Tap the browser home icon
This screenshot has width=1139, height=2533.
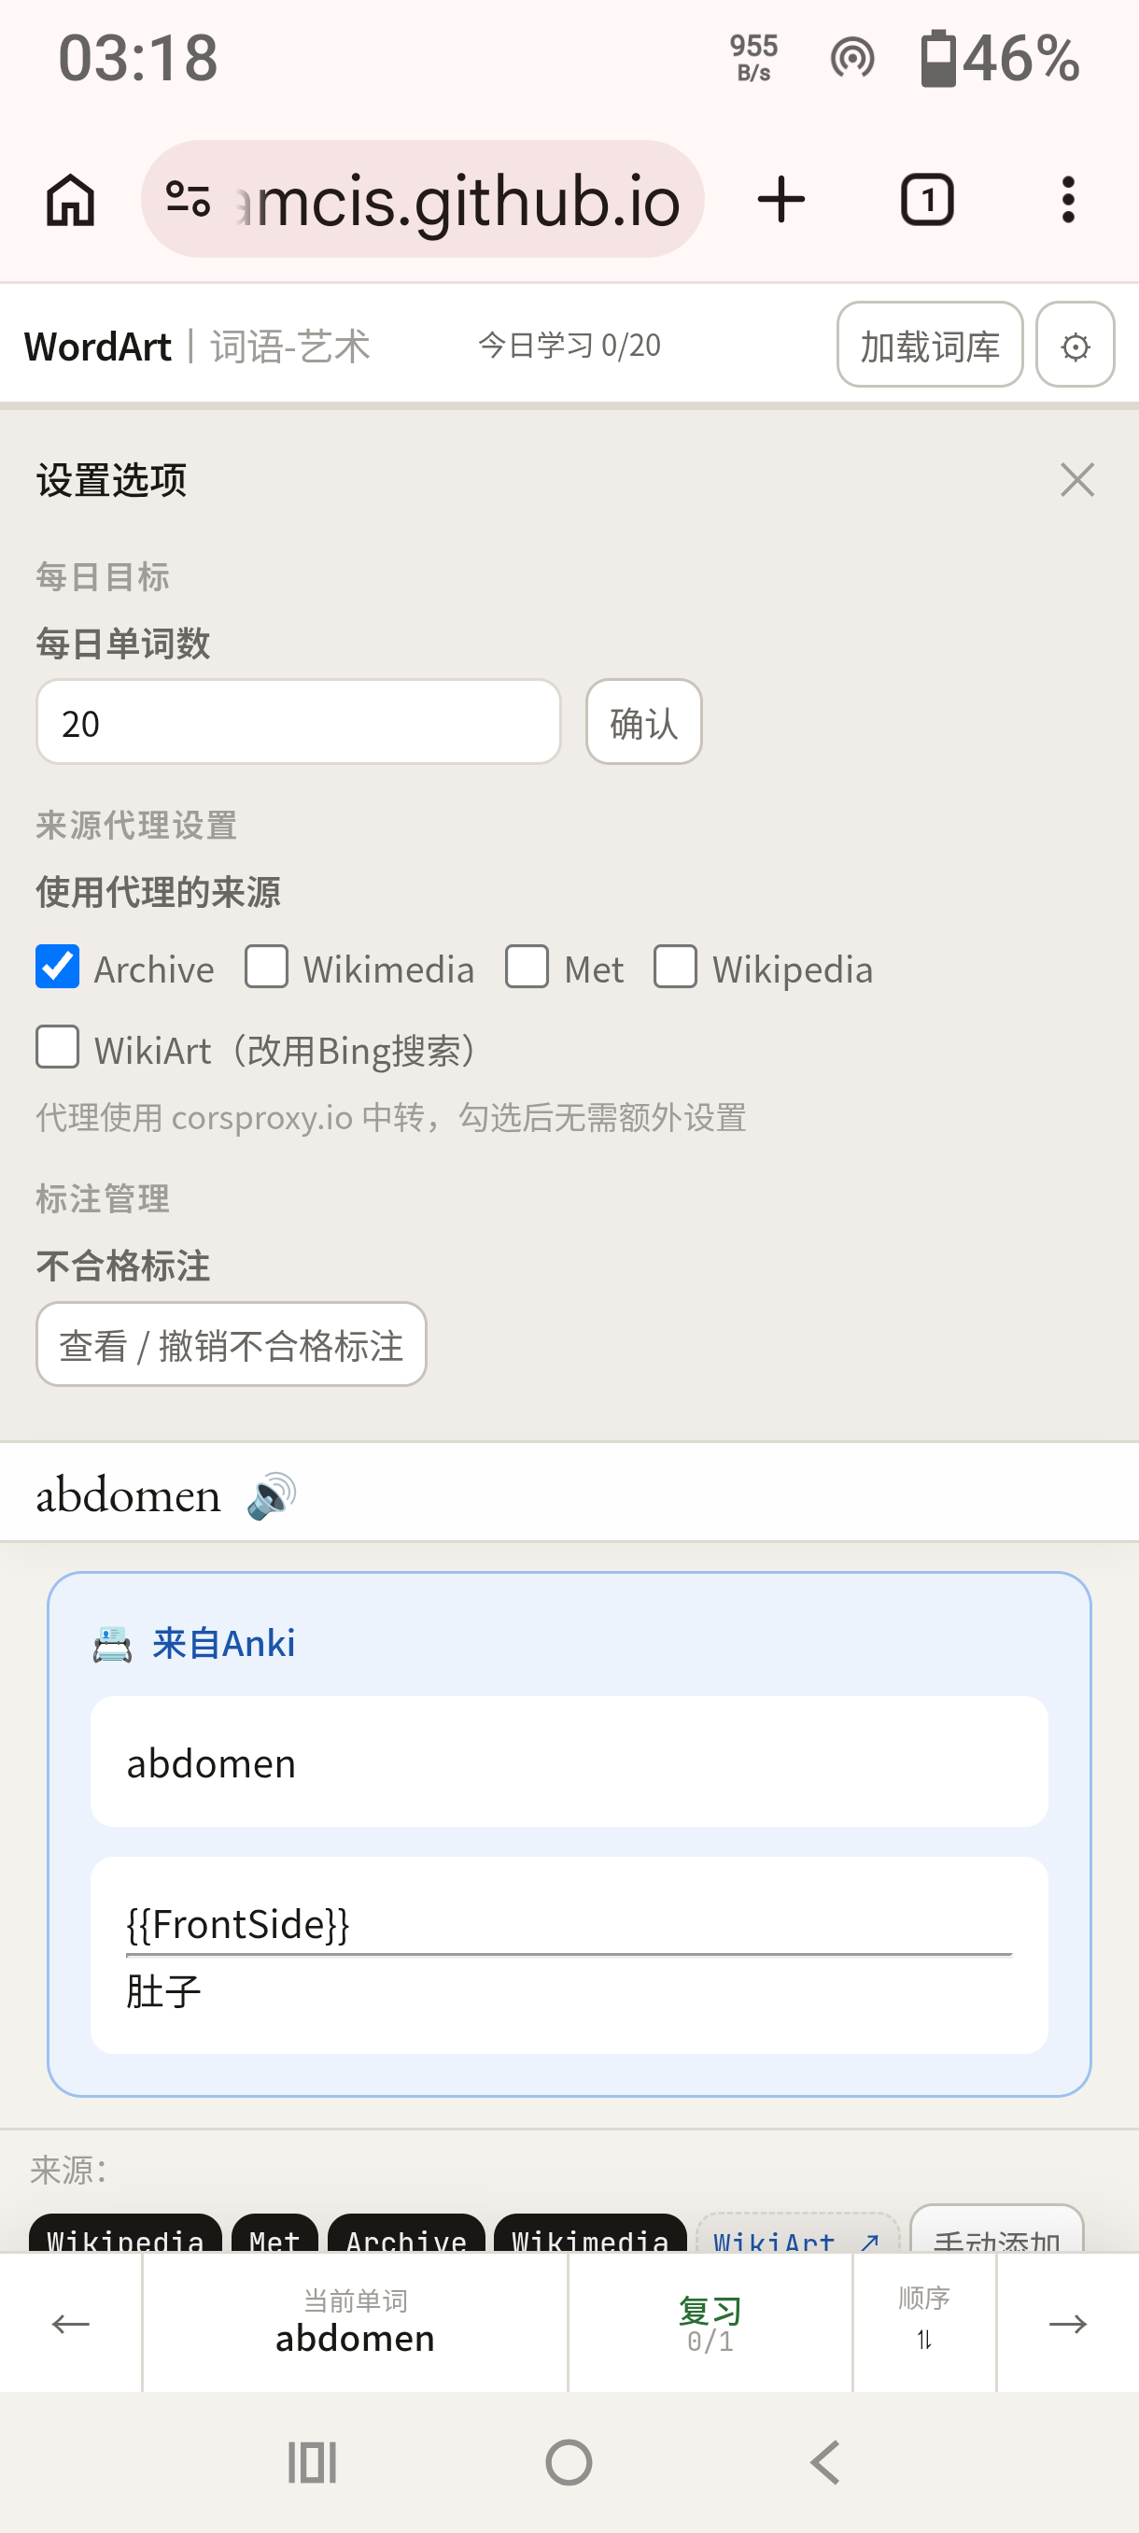71,201
